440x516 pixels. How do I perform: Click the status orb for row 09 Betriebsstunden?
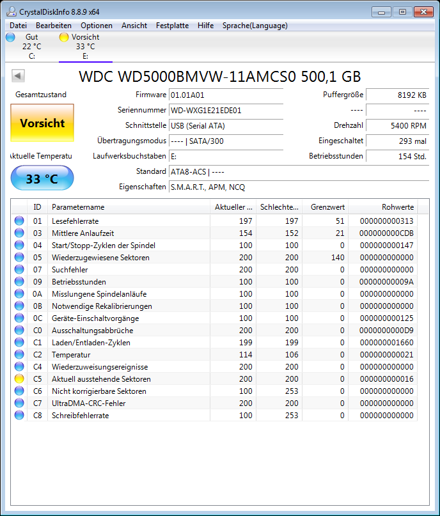(19, 282)
